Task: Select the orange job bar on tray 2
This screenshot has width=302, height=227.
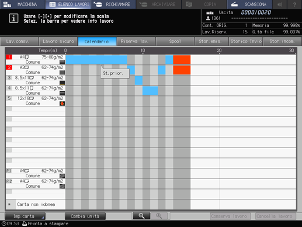Action: tap(182, 70)
